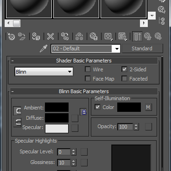Click the sample slots horizontal scroll thumb
Image resolution: width=171 pixels, height=171 pixels.
[x=16, y=23]
